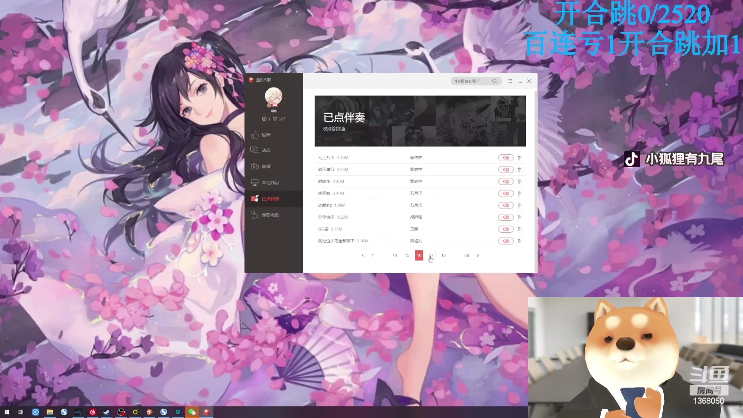The width and height of the screenshot is (743, 418).
Task: Click K歌 button for 恋爱ing
Action: click(x=506, y=206)
